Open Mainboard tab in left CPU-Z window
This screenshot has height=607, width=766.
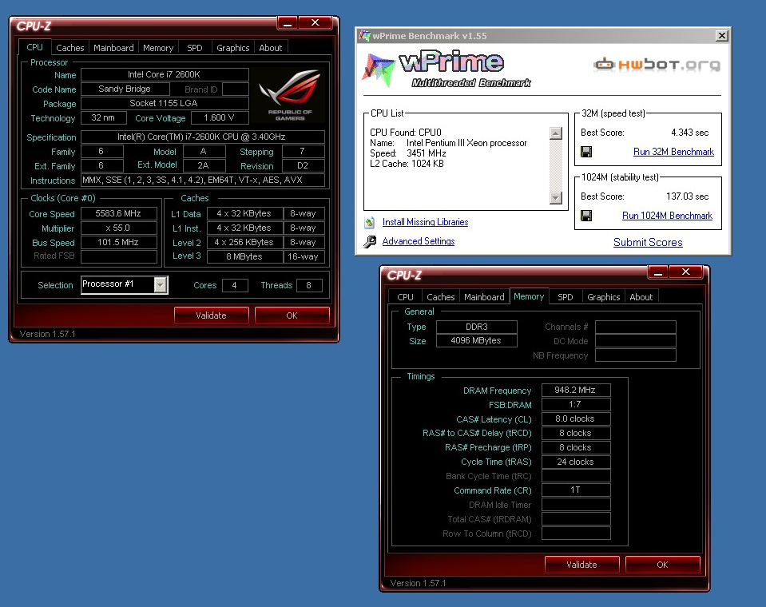(x=113, y=48)
